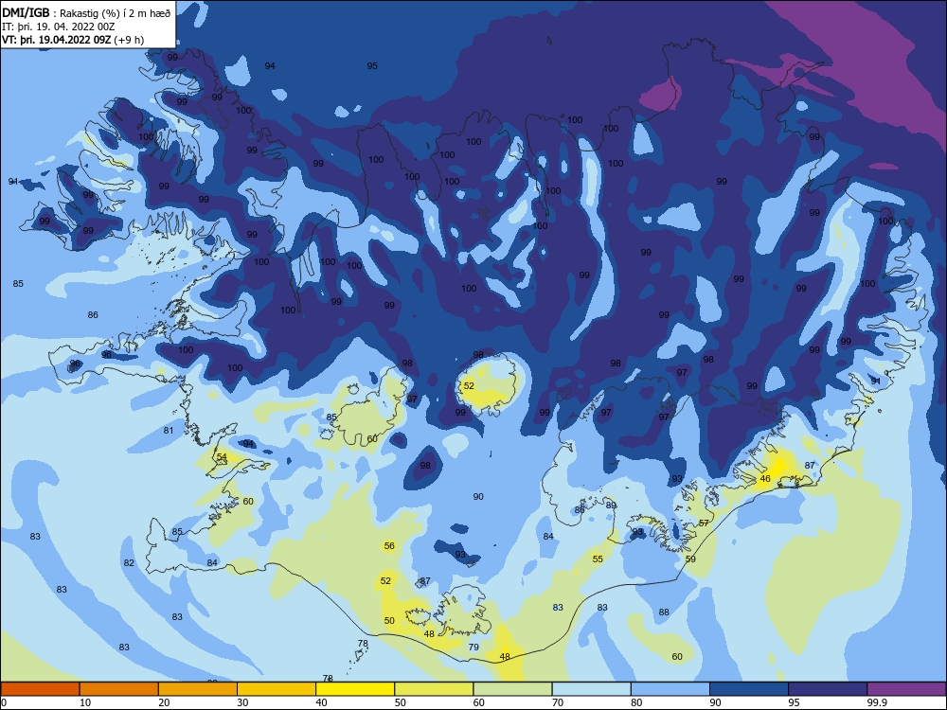Click the legend scale label '70'
This screenshot has height=710, width=947.
pos(558,702)
